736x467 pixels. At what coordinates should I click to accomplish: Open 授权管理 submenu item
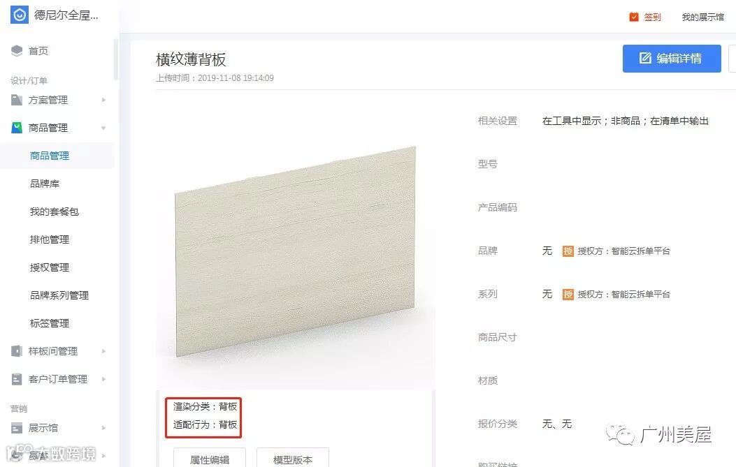point(50,267)
